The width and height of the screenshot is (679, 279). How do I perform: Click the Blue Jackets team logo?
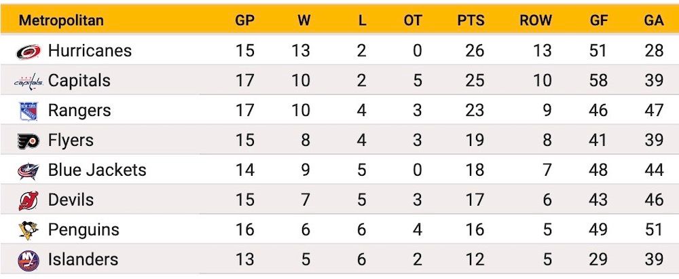29,170
